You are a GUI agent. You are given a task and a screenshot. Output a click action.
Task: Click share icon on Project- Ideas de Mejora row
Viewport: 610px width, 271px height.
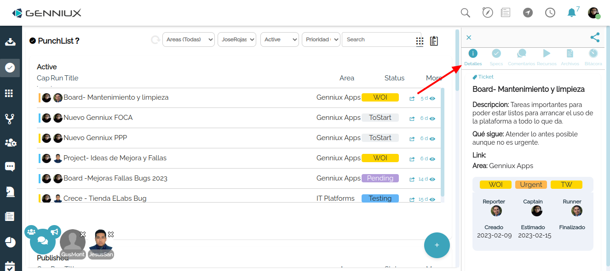point(412,159)
